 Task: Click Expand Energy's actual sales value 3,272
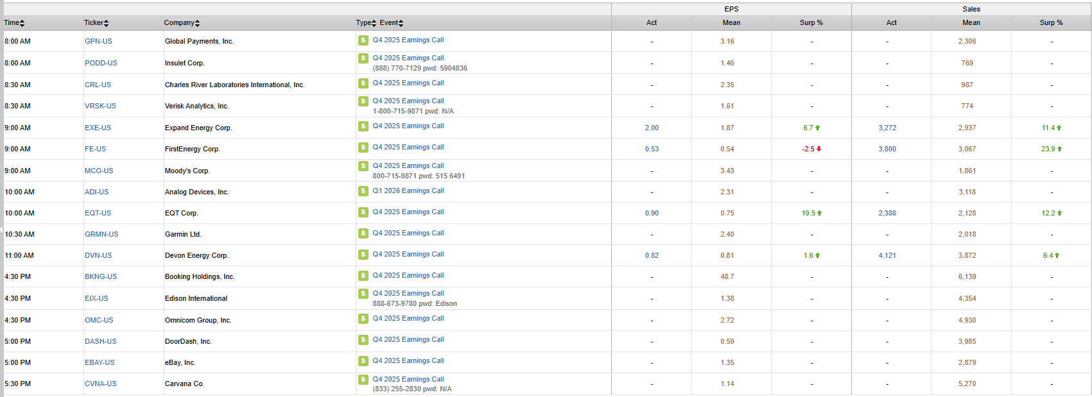(x=887, y=128)
